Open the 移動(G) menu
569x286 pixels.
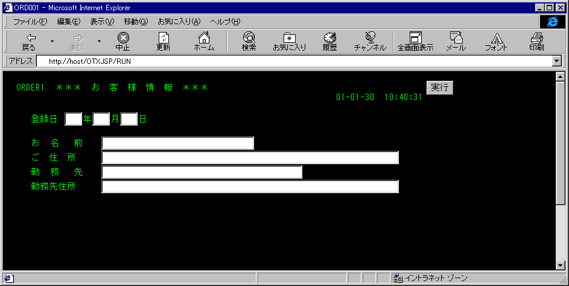pos(136,22)
